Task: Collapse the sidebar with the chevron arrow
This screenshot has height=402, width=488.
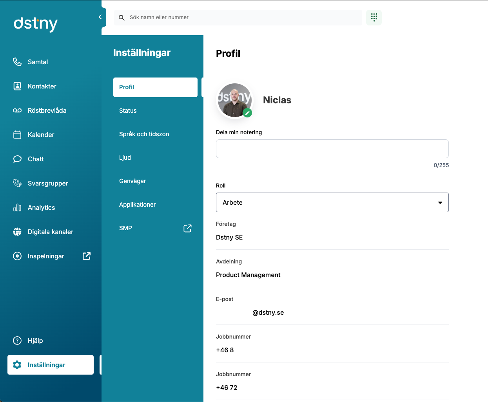Action: [100, 17]
